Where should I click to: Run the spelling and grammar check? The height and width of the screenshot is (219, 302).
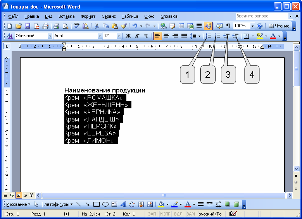pos(77,26)
